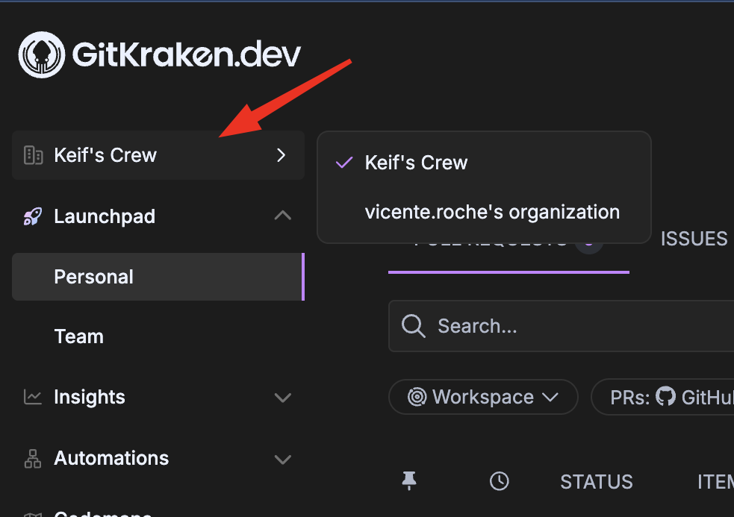
Task: Open the Launchpad nav item
Action: point(105,216)
